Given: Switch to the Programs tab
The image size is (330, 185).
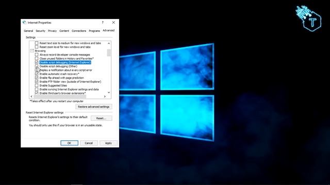Looking at the screenshot, I should [94, 31].
